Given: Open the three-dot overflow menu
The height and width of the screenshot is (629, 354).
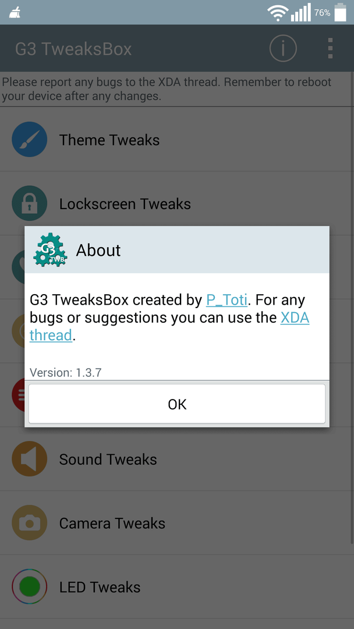Looking at the screenshot, I should [330, 48].
